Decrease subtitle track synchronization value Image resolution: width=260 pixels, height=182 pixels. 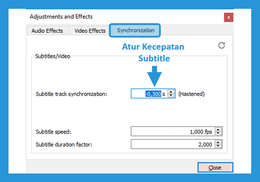coord(171,95)
